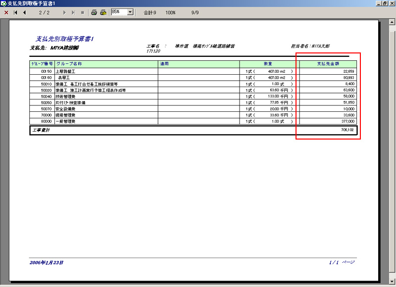
Task: Click the 工事名 label
Action: click(153, 46)
